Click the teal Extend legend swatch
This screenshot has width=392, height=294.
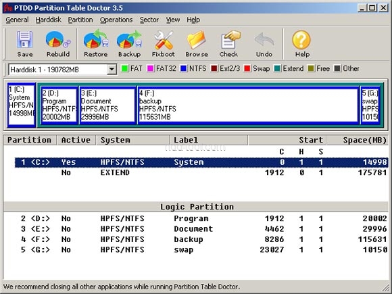click(277, 68)
